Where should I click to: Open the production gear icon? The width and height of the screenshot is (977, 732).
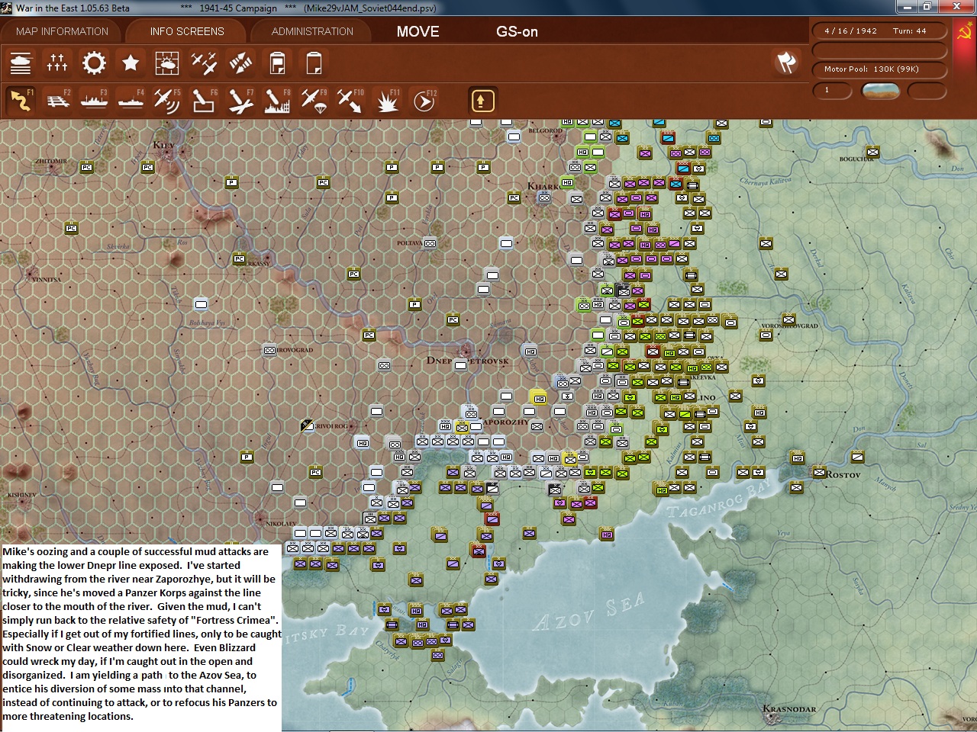94,63
